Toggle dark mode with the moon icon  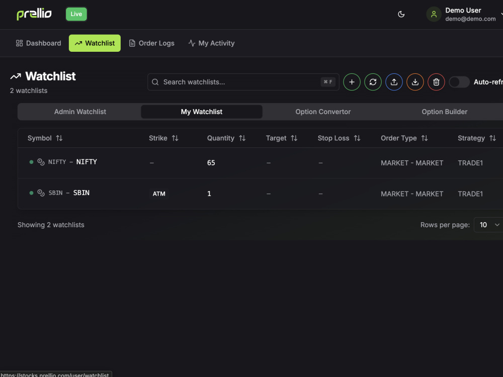[x=401, y=14]
